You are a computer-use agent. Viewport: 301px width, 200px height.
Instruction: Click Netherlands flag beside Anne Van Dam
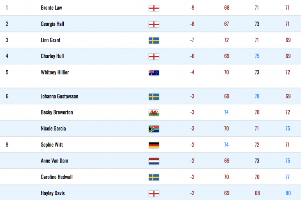point(154,161)
